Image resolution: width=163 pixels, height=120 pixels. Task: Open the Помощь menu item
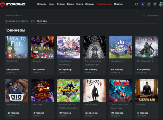[x=119, y=4]
